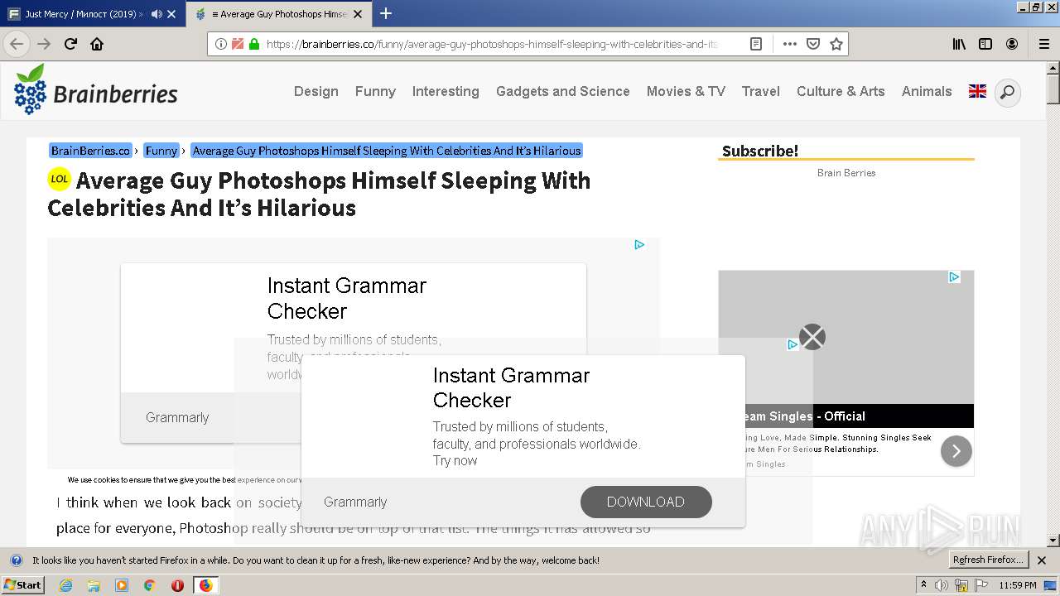The height and width of the screenshot is (596, 1060).
Task: Open the Firefox hamburger menu
Action: click(x=1043, y=44)
